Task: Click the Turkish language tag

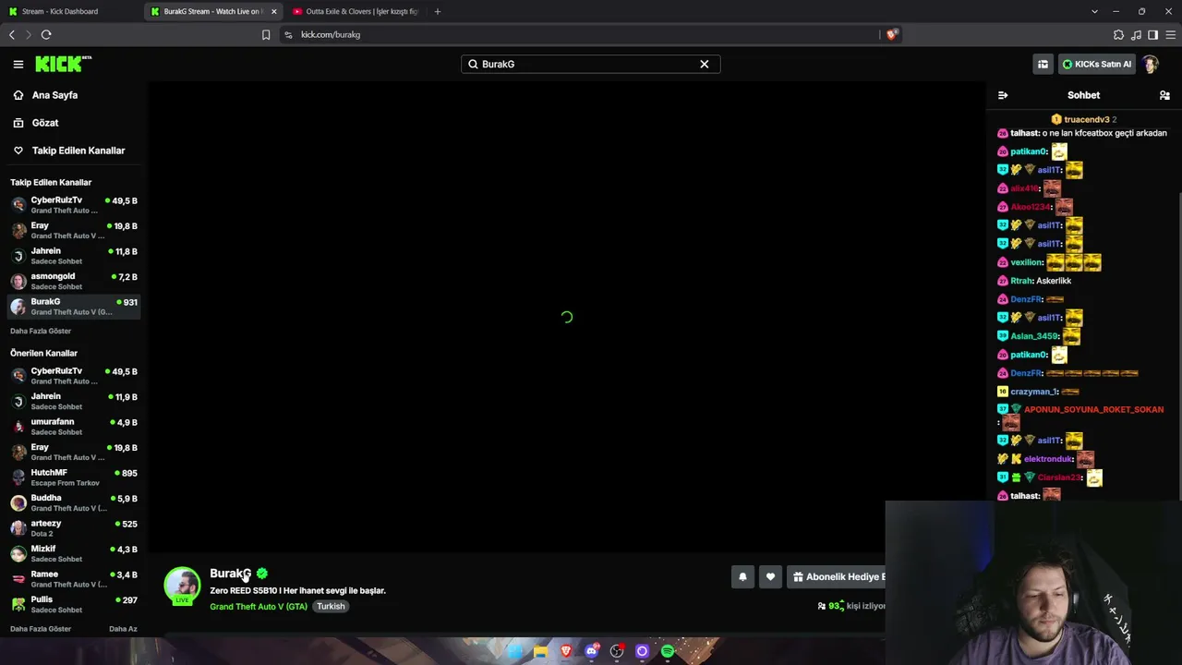Action: coord(331,607)
